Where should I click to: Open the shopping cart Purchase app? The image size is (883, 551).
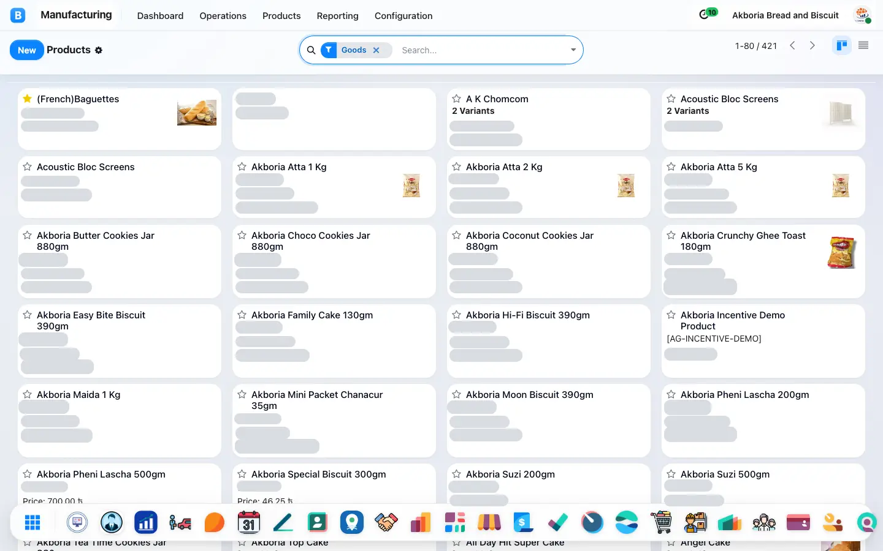coord(661,522)
